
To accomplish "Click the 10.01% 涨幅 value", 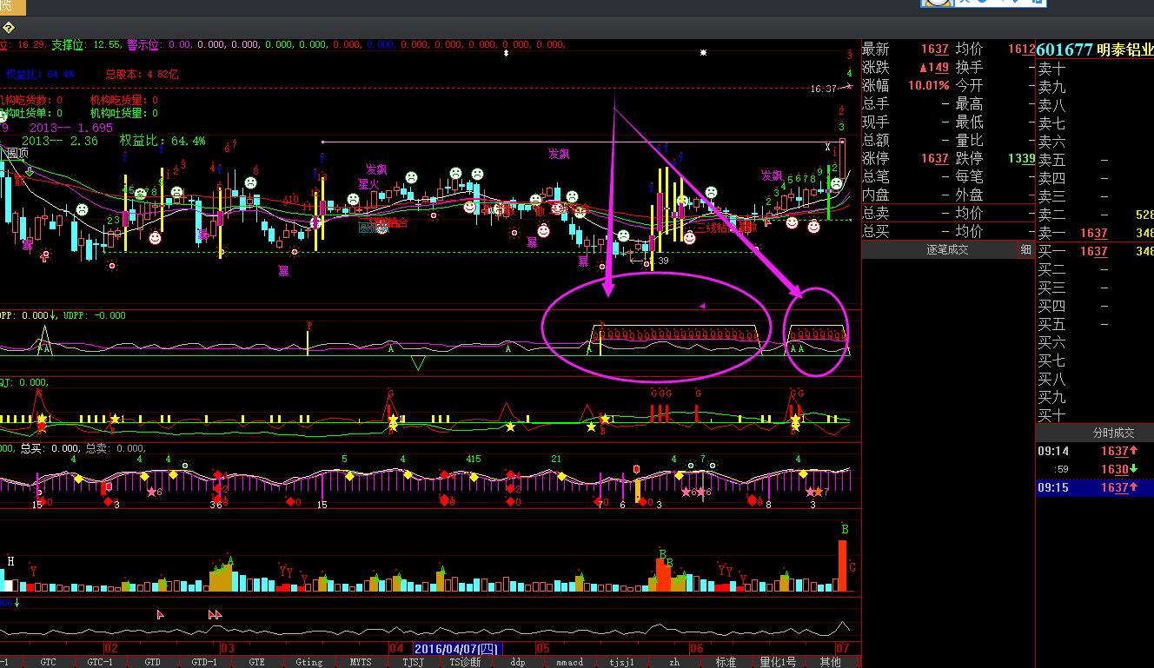I will point(929,85).
